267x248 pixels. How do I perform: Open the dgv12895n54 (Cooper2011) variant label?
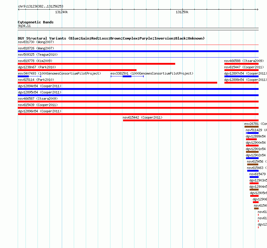click(x=40, y=92)
